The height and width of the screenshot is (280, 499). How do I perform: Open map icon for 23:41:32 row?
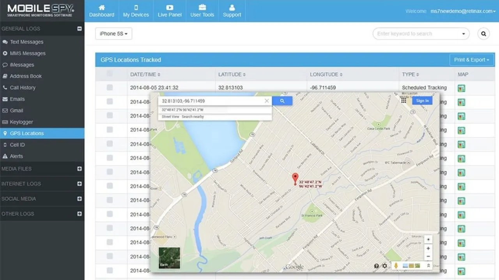coord(462,88)
